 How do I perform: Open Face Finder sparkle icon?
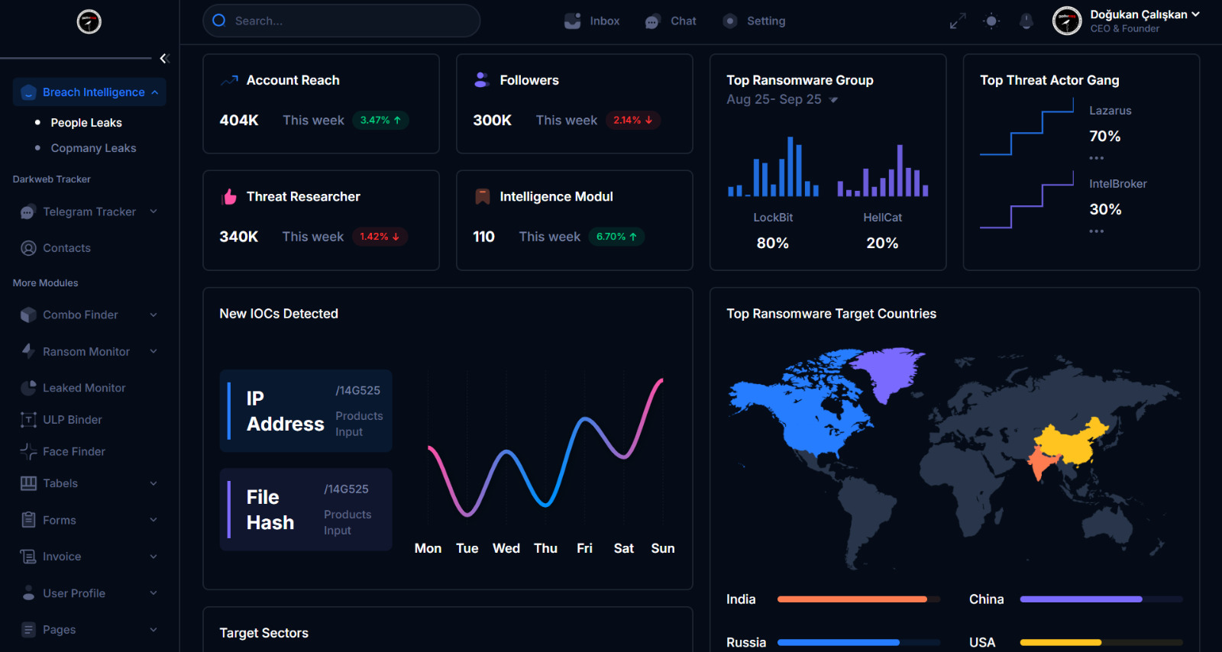28,452
